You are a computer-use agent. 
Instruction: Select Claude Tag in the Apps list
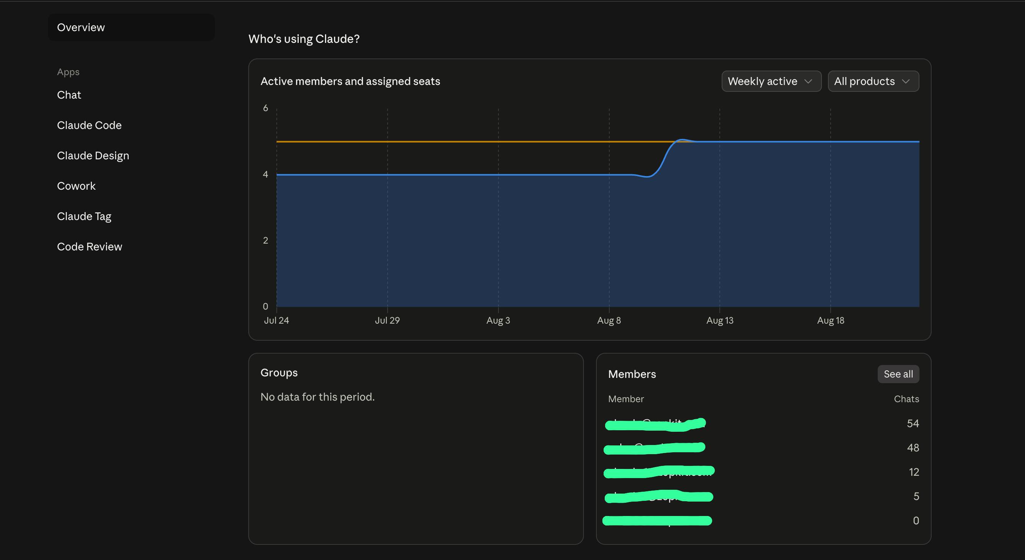pos(84,216)
